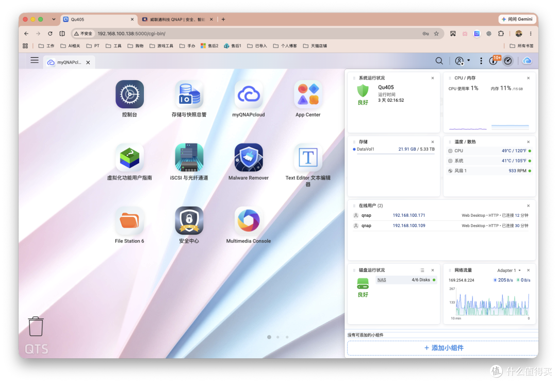
Task: Click the CPU temperature 49°C / 120°F
Action: click(514, 151)
